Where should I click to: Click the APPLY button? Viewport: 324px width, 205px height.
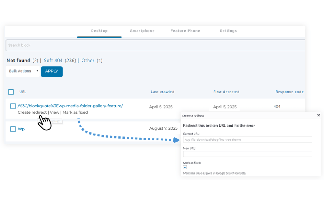coord(52,71)
